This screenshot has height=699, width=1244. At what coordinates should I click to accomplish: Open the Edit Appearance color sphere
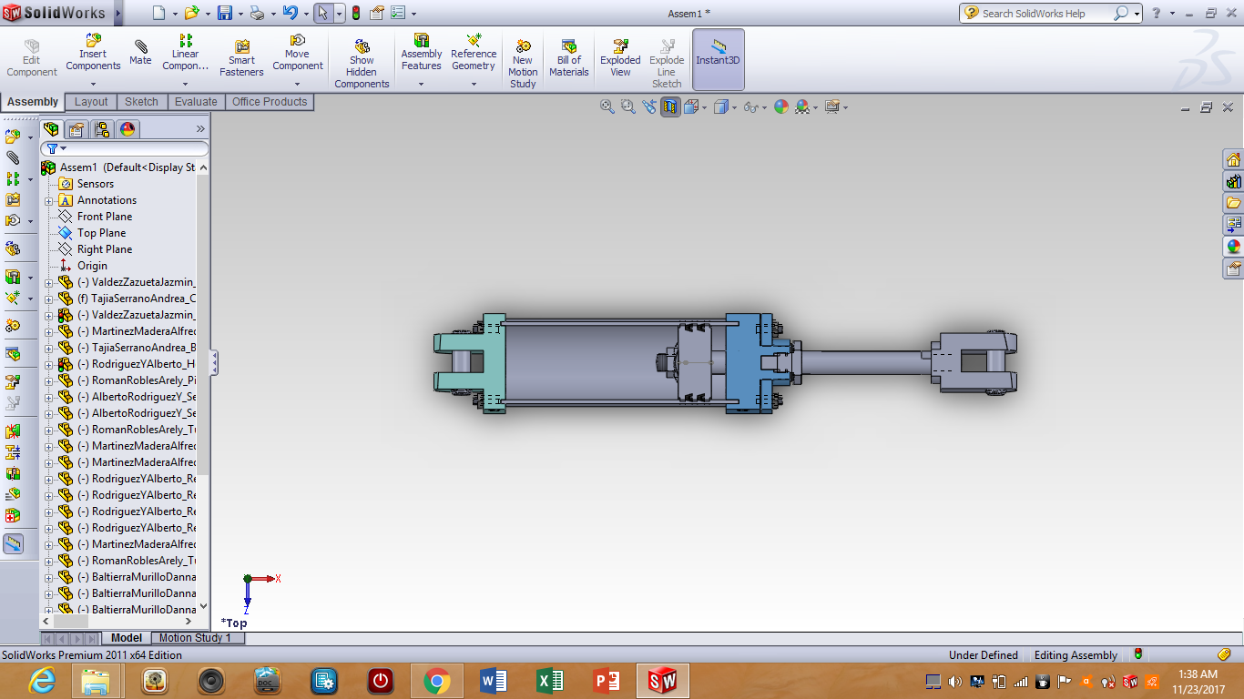tap(780, 106)
